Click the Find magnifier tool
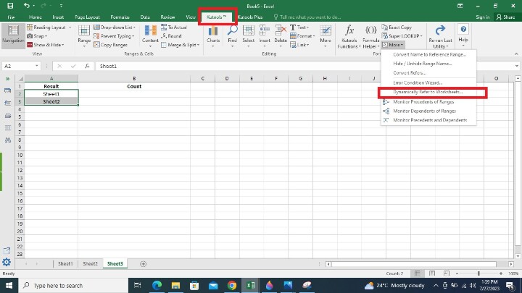This screenshot has width=522, height=293. click(233, 35)
